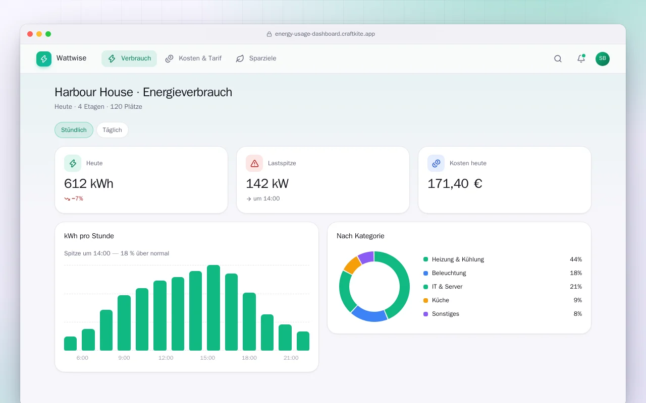Click the tallest bar at 15:00
Screen dimensions: 646x403
(213, 308)
